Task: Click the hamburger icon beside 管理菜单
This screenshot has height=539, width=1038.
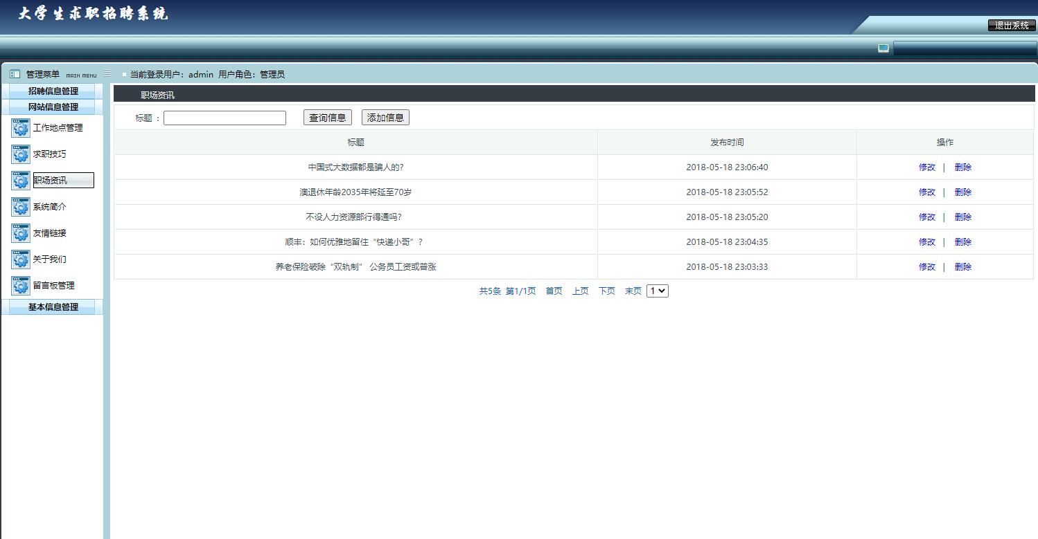Action: [107, 72]
